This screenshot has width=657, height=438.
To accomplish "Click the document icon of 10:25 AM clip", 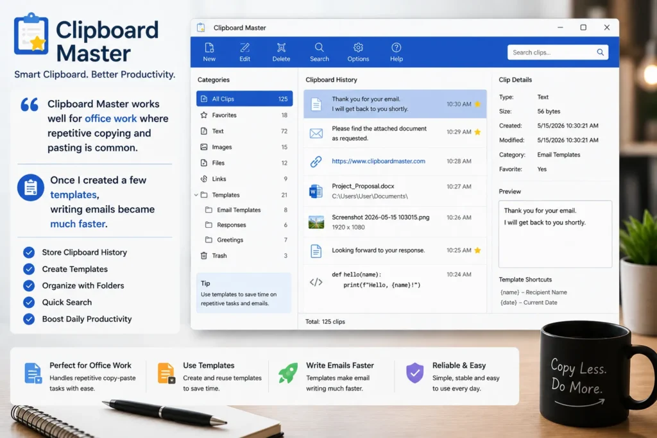I will 316,251.
